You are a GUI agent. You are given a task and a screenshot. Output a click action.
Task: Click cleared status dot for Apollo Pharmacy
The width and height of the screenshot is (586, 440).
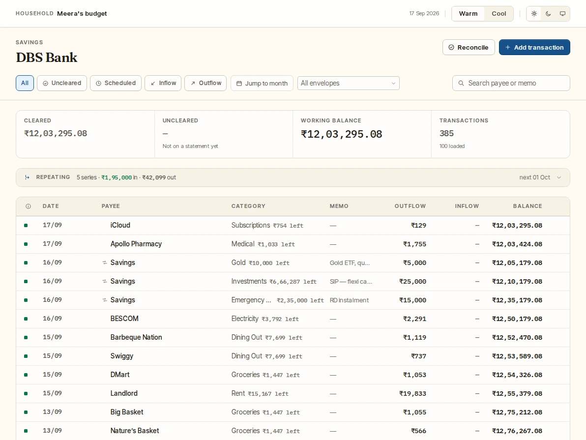26,244
